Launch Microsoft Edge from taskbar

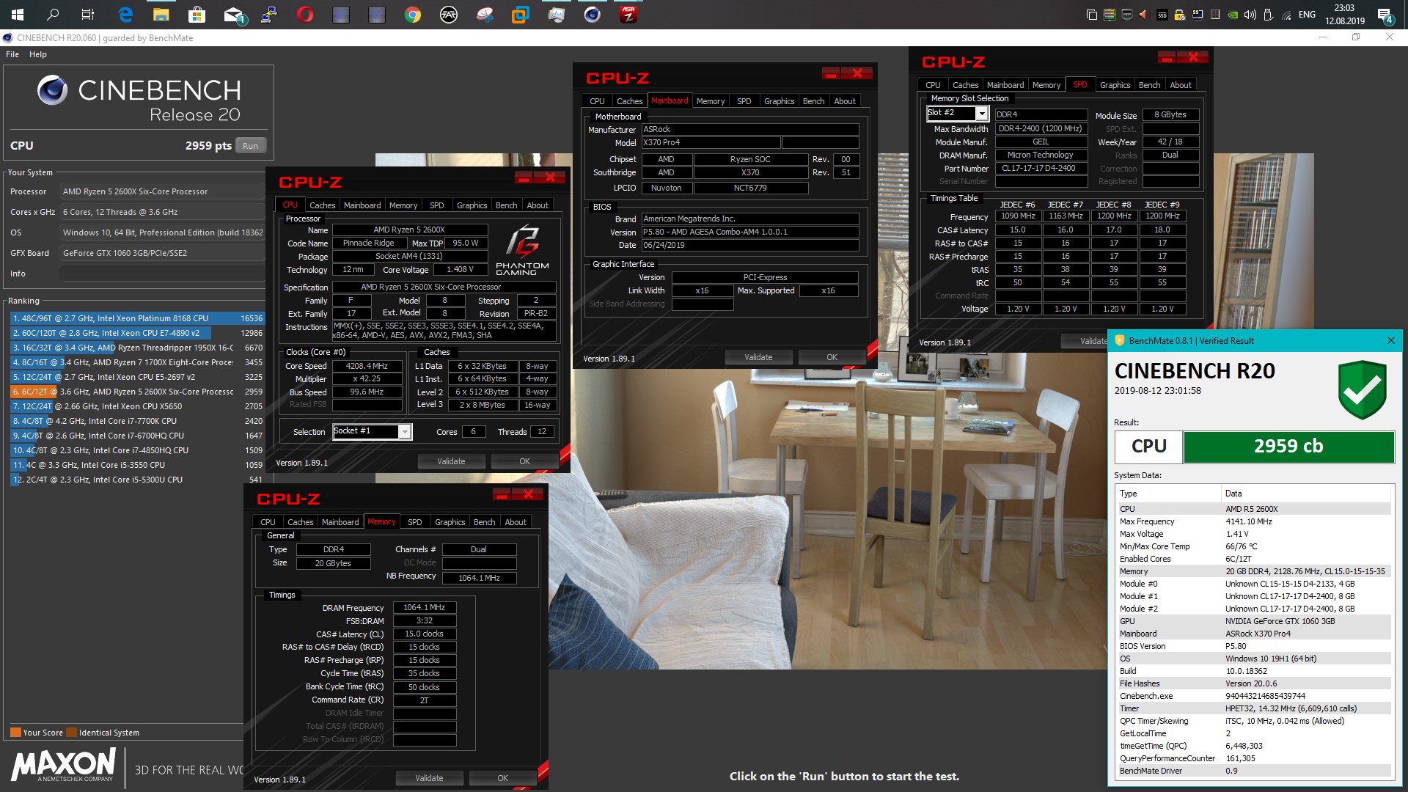[125, 14]
